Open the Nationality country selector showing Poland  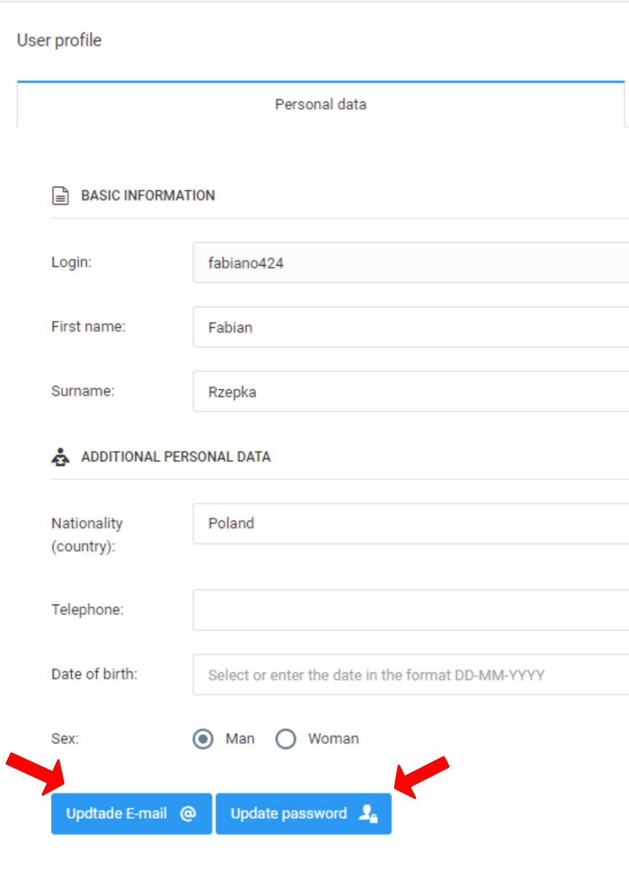(x=411, y=524)
